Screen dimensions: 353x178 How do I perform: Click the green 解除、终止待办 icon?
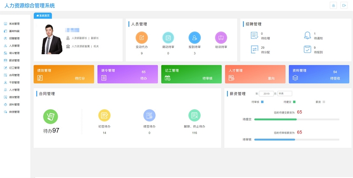coord(195,115)
